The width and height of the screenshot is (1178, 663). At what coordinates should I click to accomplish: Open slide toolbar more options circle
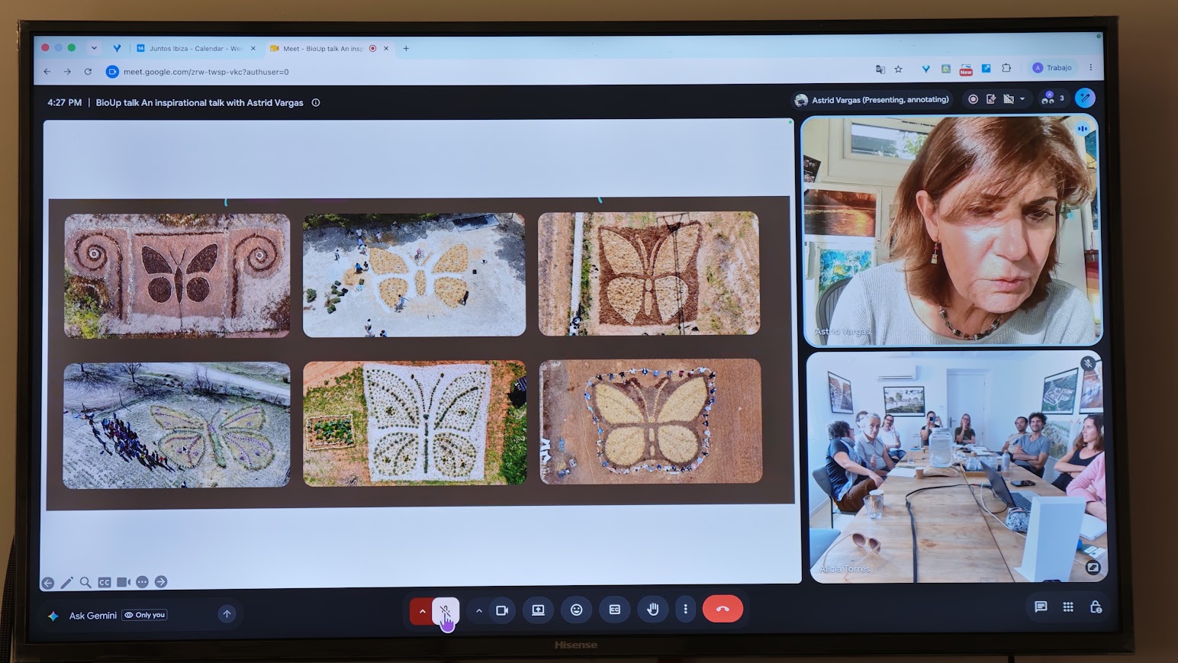143,582
